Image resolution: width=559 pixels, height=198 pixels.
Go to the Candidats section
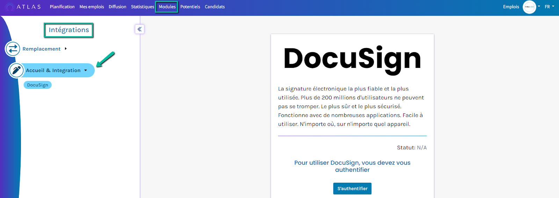tap(215, 7)
